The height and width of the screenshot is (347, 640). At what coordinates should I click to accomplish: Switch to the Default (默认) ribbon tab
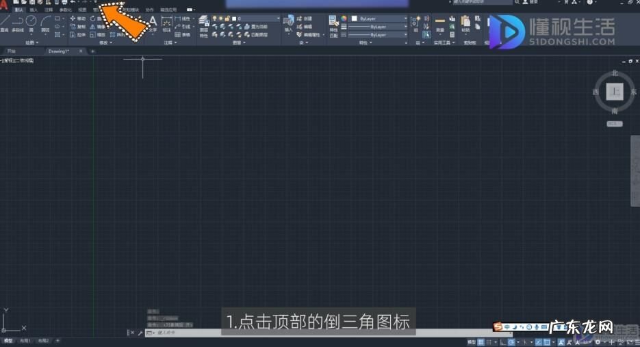point(18,10)
